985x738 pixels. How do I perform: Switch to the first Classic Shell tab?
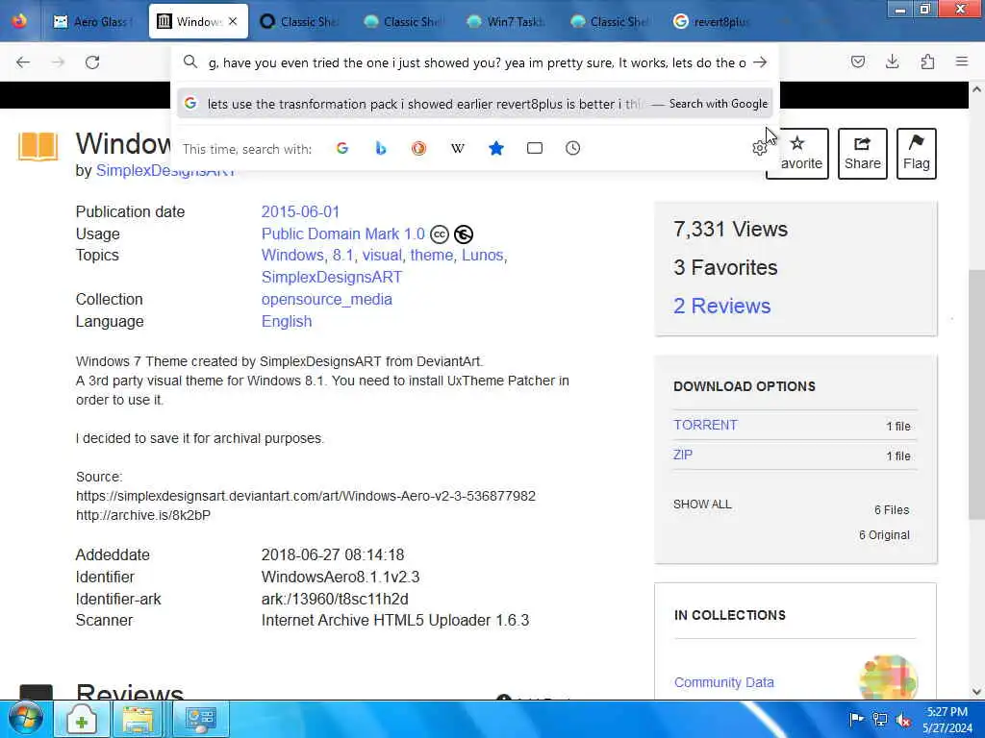coord(300,21)
